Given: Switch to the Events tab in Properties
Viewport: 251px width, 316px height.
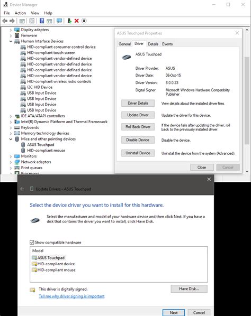Looking at the screenshot, I should coord(167,44).
